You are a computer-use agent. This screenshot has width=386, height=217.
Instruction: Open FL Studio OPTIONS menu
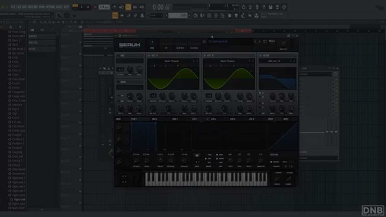(x=50, y=7)
